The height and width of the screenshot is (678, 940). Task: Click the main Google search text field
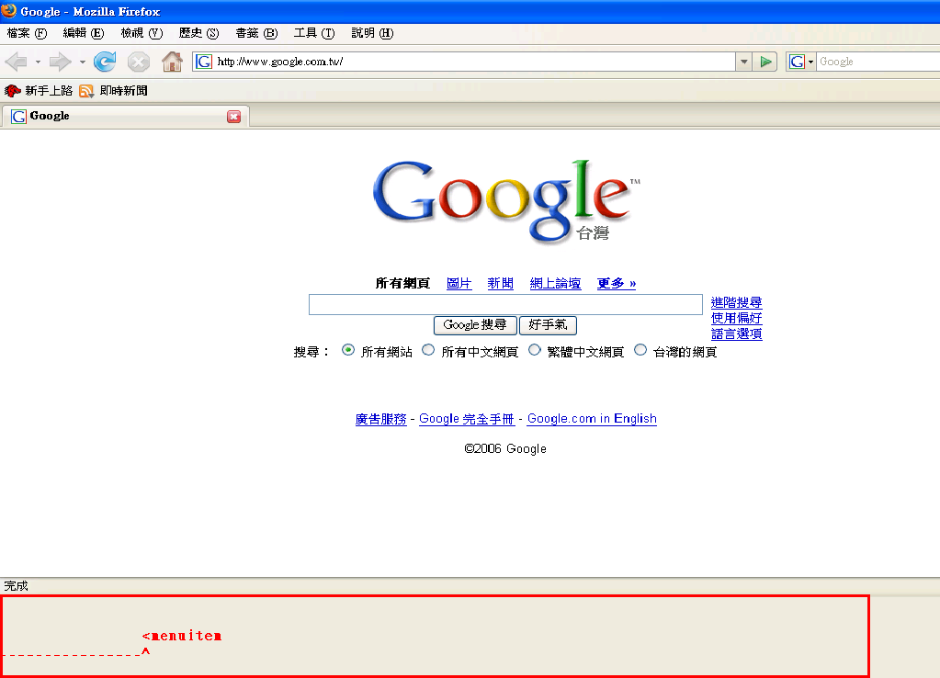(x=505, y=304)
